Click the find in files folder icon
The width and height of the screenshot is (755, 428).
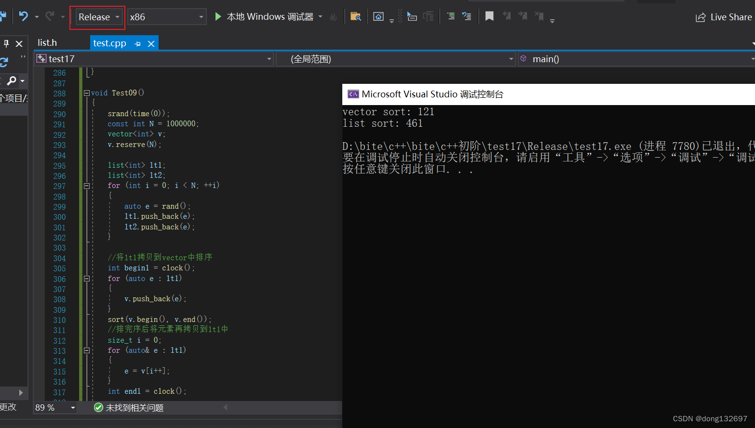(356, 17)
